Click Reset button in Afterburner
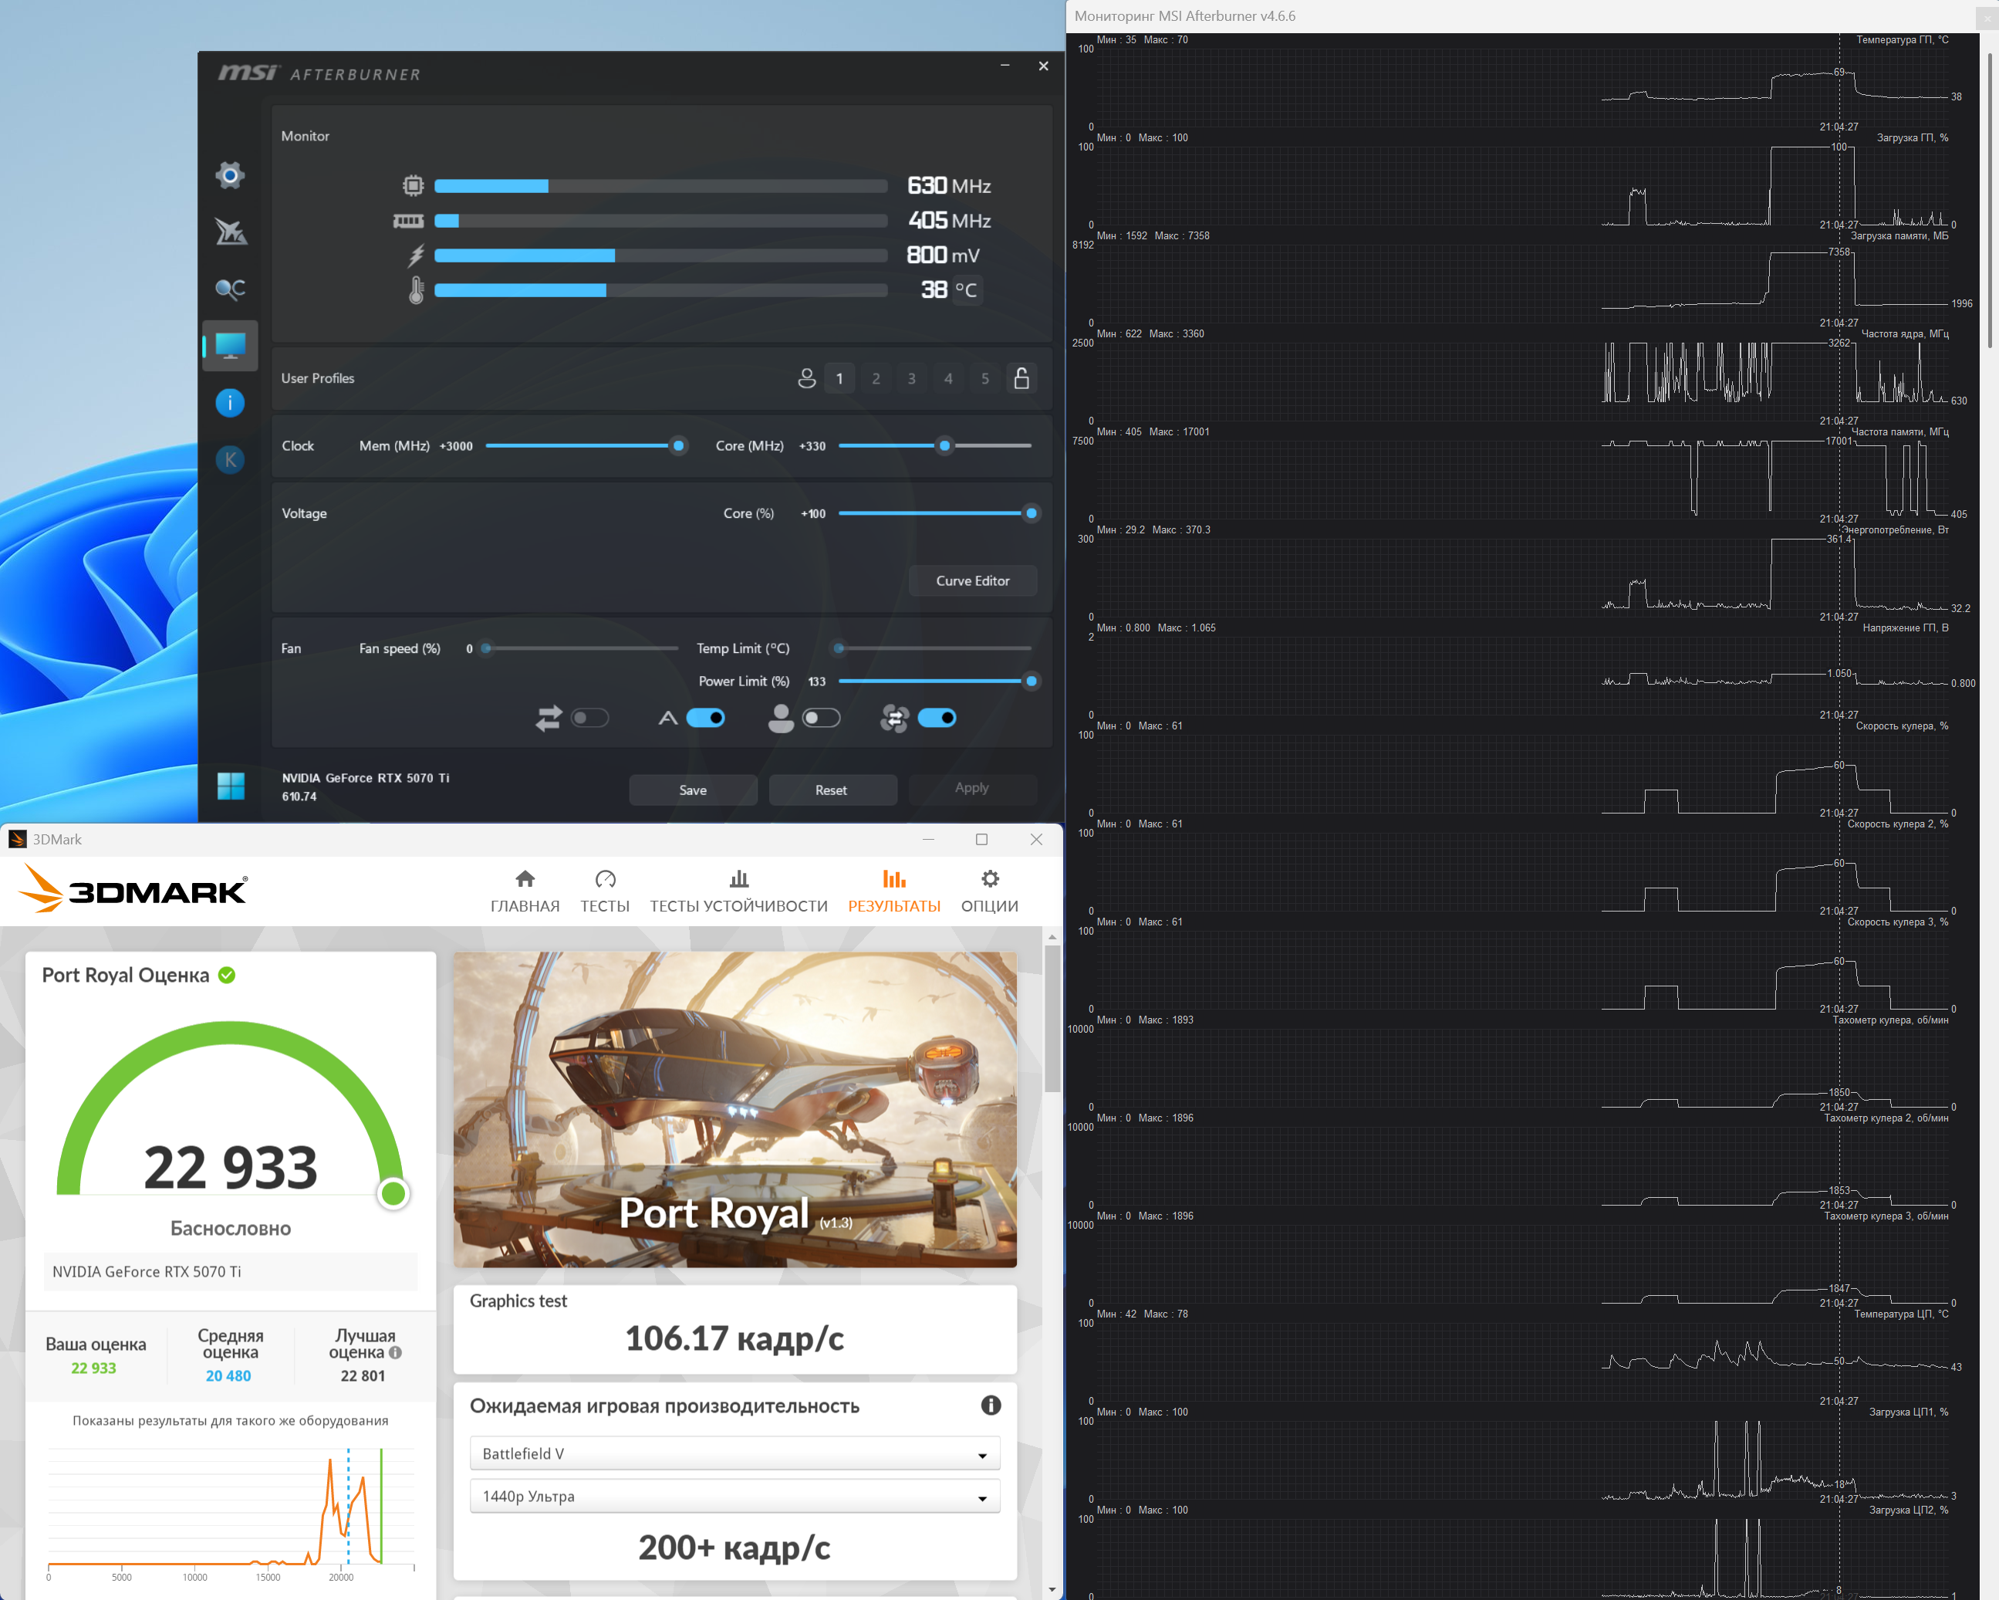Viewport: 1999px width, 1600px height. [832, 790]
